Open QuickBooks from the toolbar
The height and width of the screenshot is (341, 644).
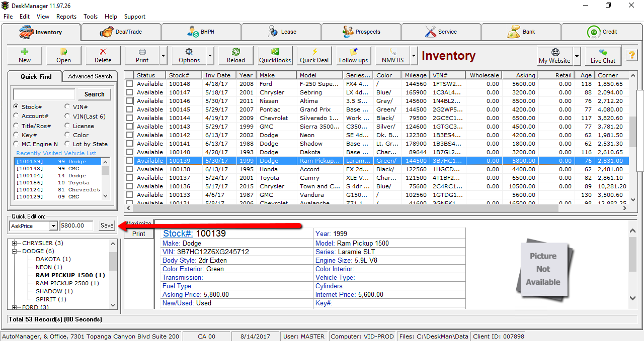[275, 56]
